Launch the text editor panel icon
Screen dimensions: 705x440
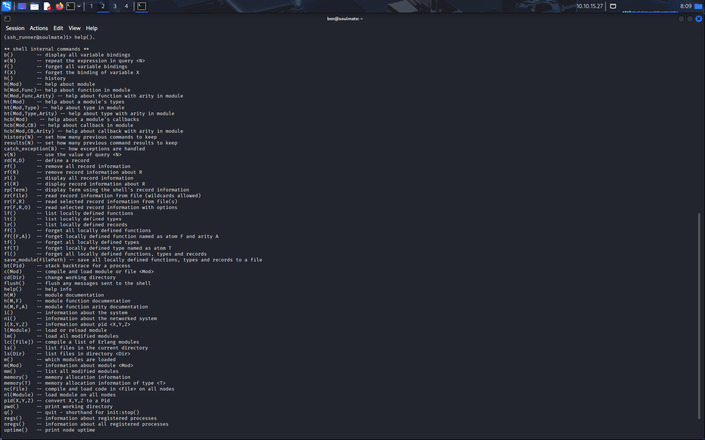click(47, 6)
